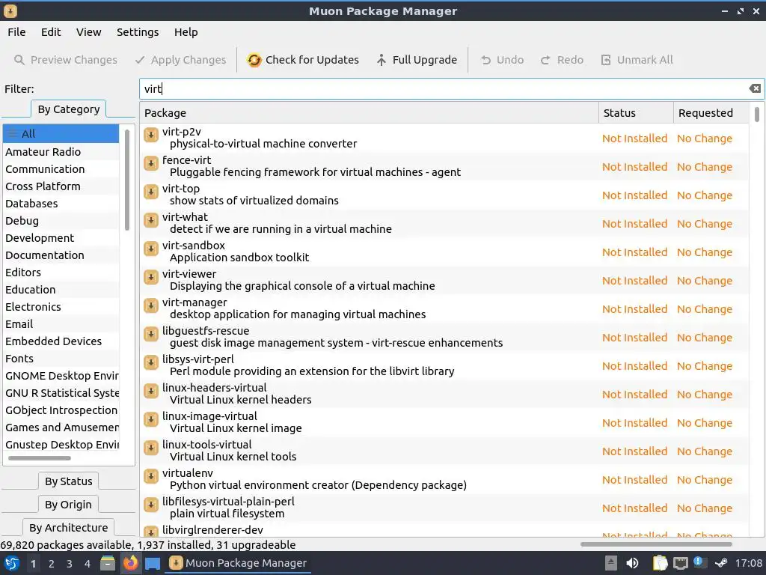Select the Games and Amusement category

point(61,428)
